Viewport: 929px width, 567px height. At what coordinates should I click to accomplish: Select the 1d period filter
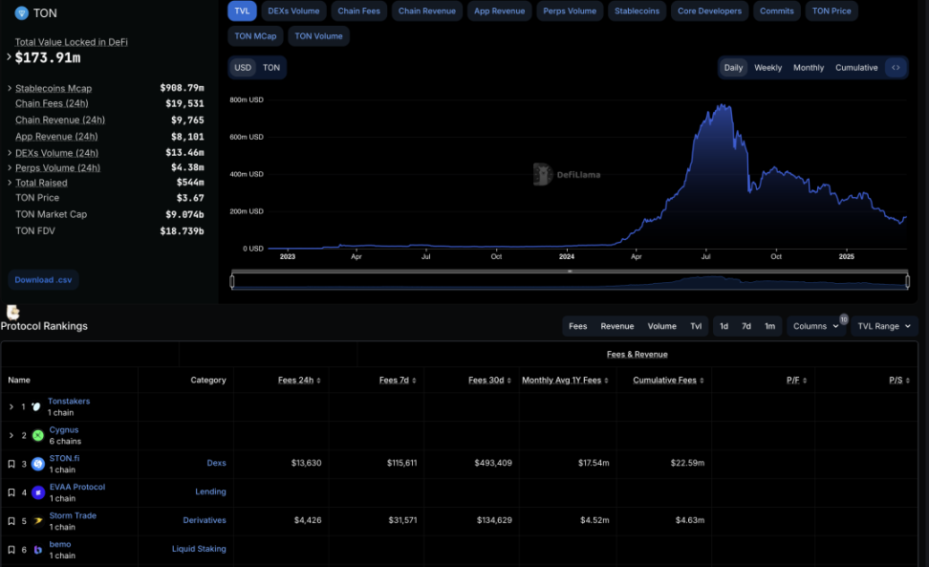click(724, 326)
